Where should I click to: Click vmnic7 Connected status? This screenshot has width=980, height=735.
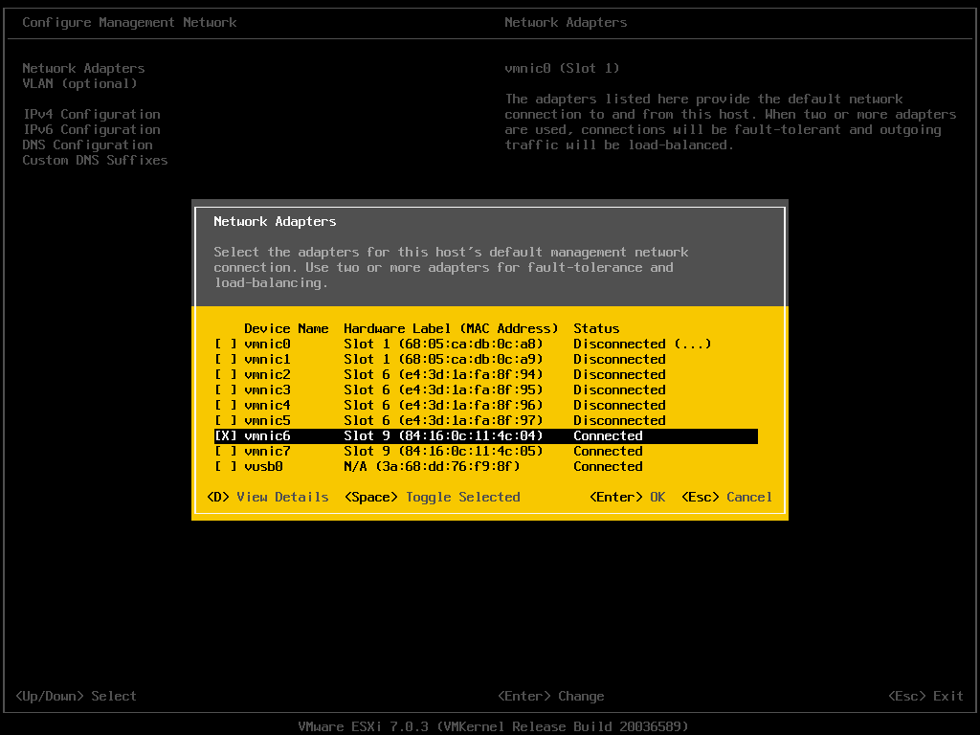tap(608, 452)
